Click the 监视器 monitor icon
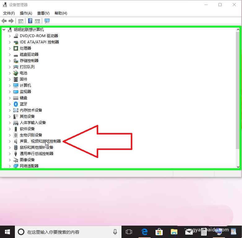The height and width of the screenshot is (238, 242). [16, 92]
